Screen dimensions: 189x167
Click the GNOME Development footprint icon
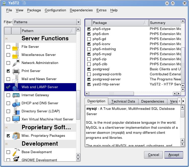(x=16, y=159)
